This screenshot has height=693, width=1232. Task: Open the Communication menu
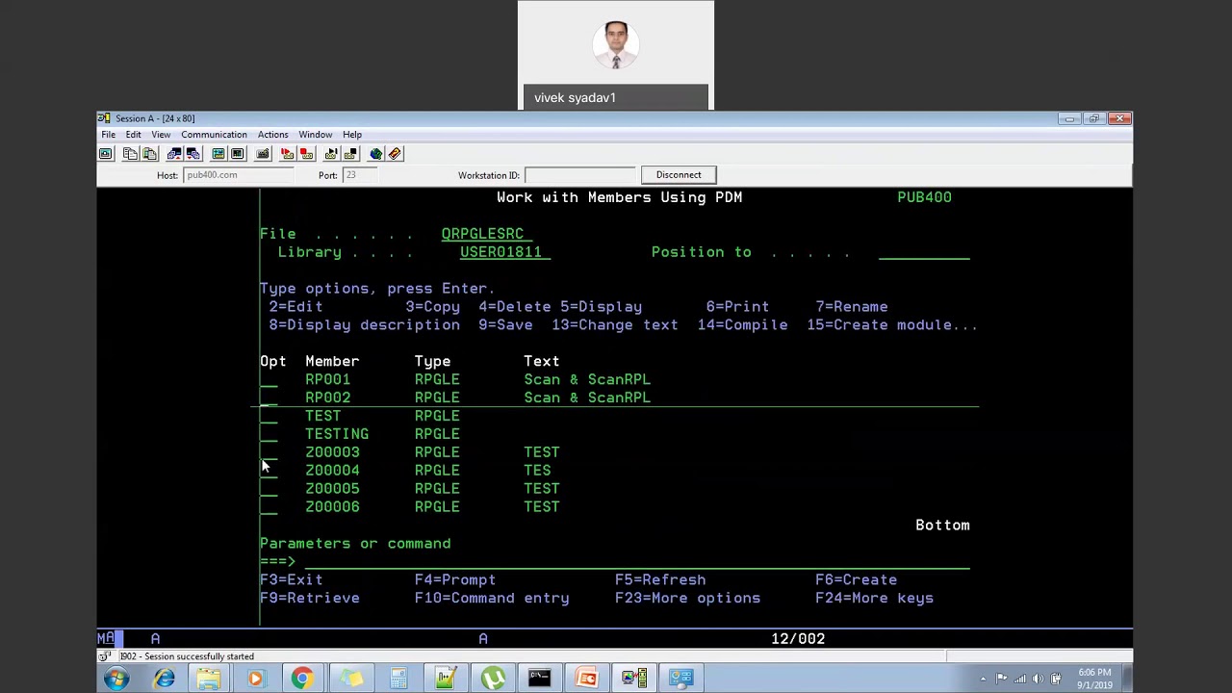pyautogui.click(x=214, y=135)
